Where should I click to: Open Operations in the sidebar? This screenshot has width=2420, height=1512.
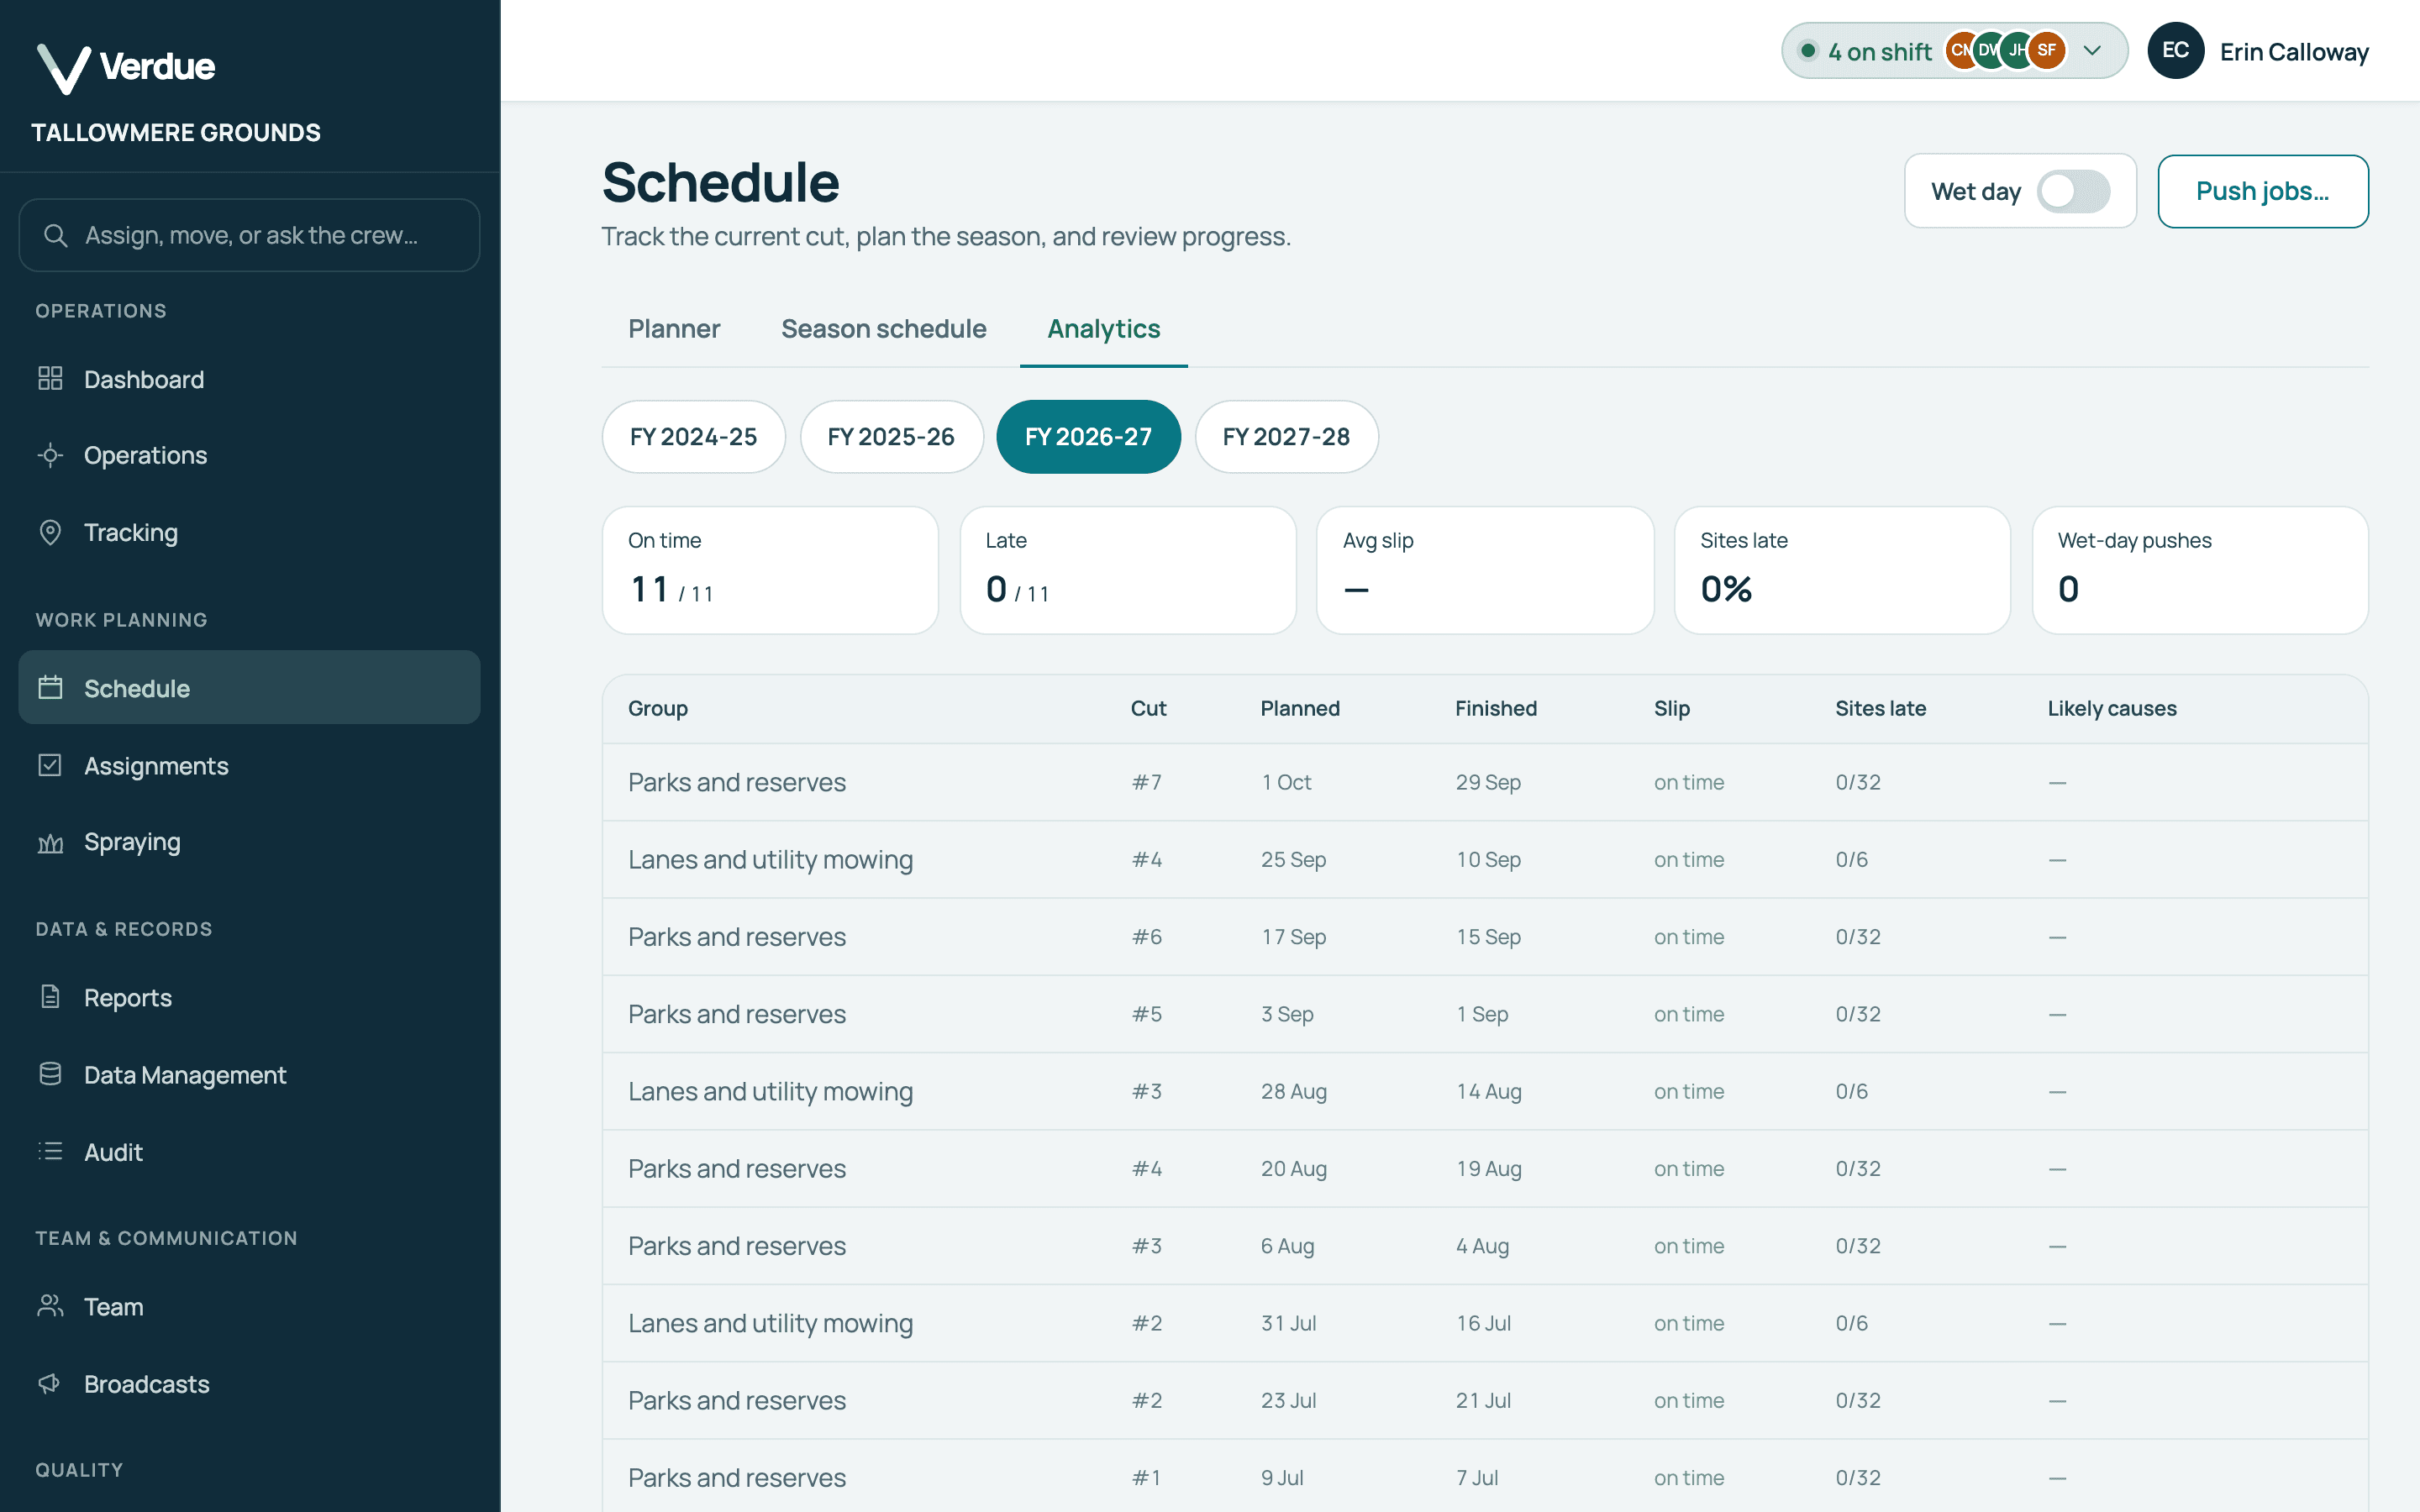pyautogui.click(x=249, y=455)
